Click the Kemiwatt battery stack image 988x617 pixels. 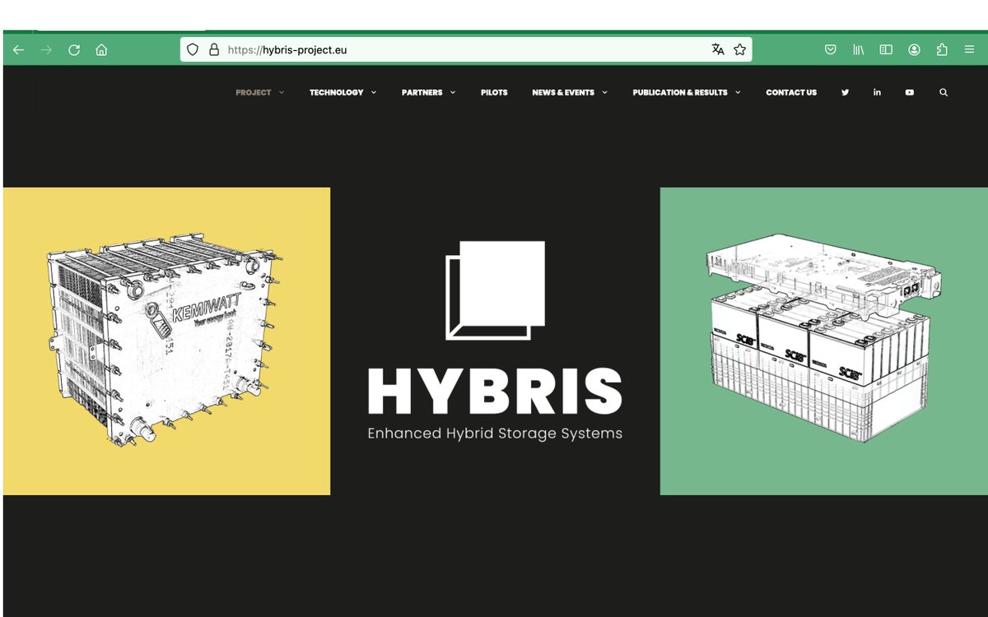click(166, 341)
